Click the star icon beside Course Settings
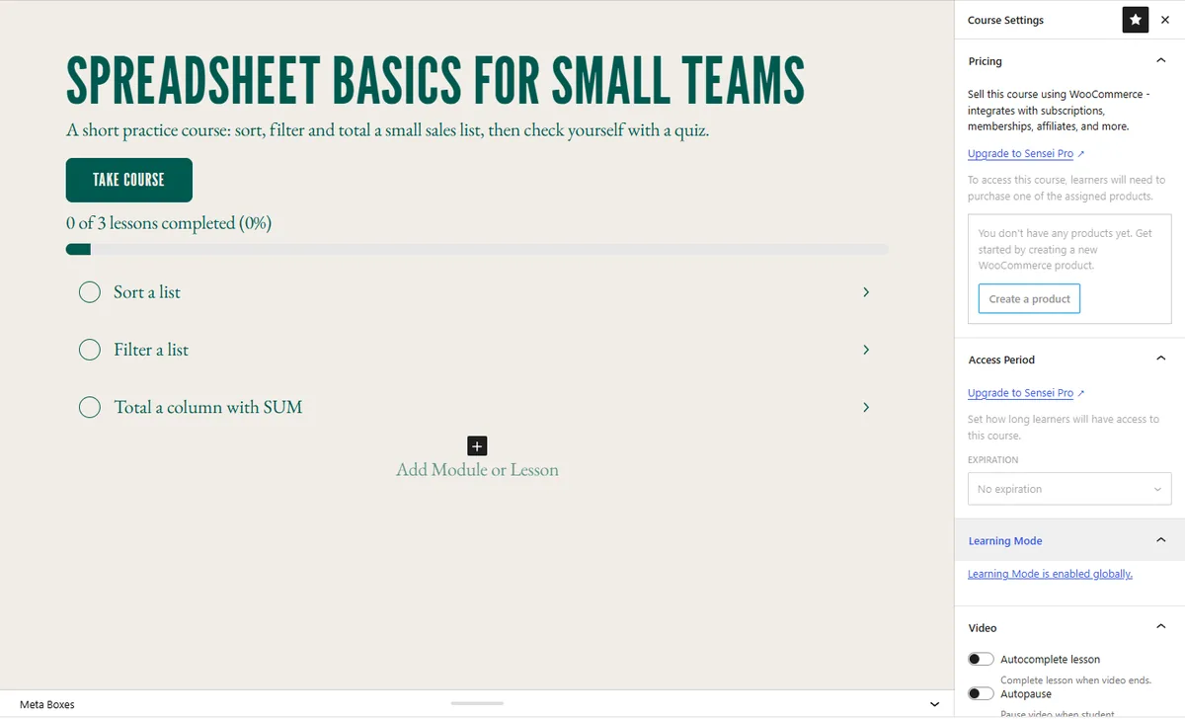This screenshot has width=1185, height=719. click(1136, 20)
